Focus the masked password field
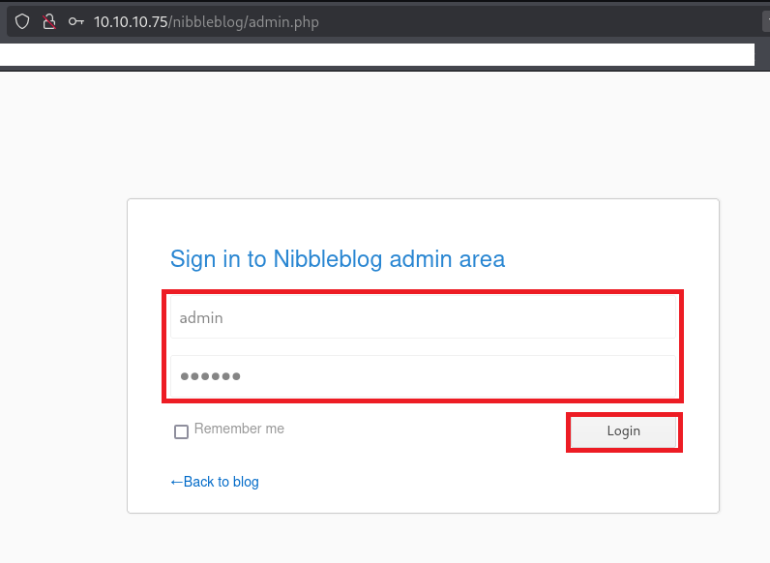 [x=423, y=376]
